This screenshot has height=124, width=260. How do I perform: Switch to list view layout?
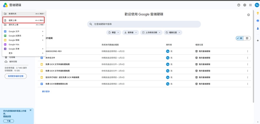[x=240, y=38]
